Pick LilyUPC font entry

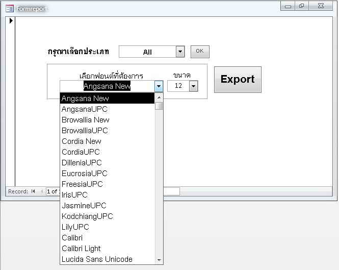(107, 227)
